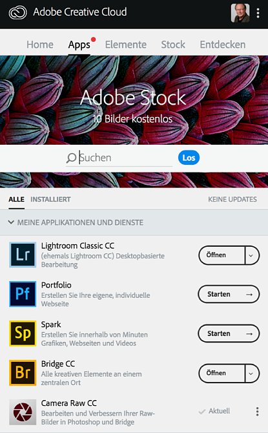This screenshot has height=433, width=268.
Task: Switch to the Elemente tab
Action: 126,45
